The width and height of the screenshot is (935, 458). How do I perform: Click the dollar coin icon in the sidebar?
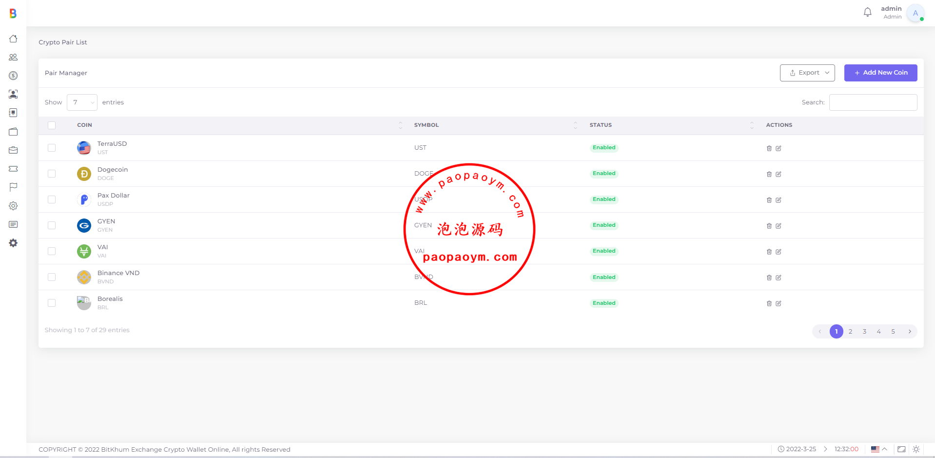[x=13, y=76]
